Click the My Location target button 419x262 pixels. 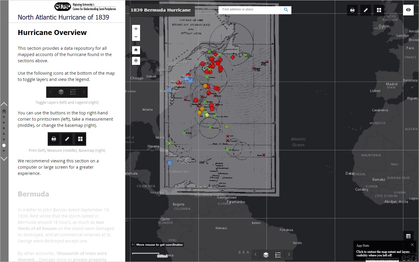(x=136, y=60)
